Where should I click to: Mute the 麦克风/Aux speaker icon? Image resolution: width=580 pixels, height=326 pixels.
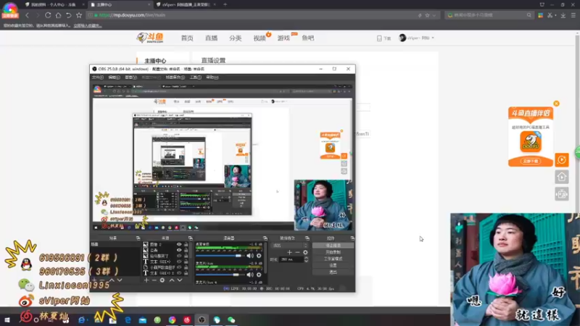(x=250, y=275)
